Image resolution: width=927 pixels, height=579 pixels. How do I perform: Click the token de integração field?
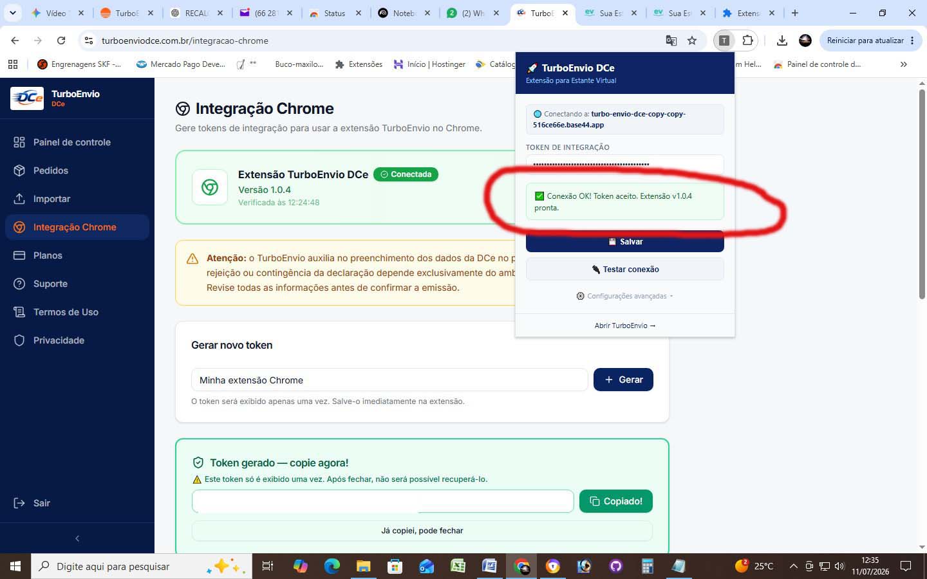point(624,164)
